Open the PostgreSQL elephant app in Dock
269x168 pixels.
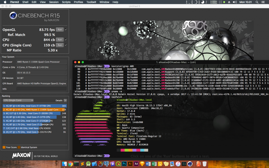tap(106, 164)
